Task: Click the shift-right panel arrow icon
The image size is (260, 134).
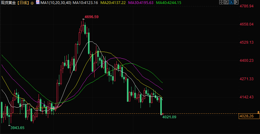Action: (236, 2)
